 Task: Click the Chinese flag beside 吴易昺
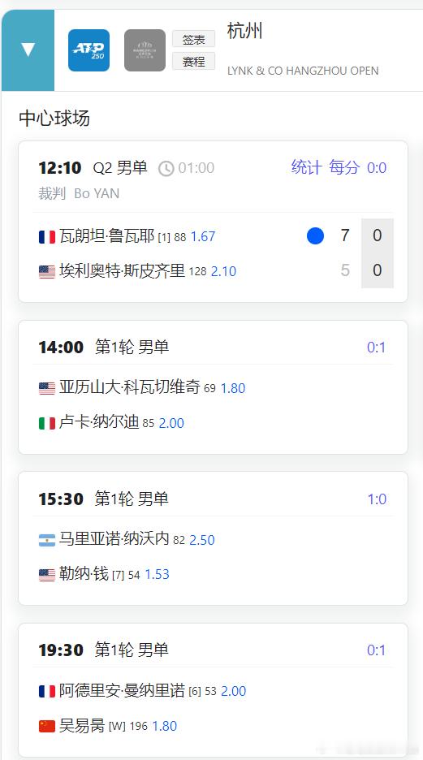(47, 726)
